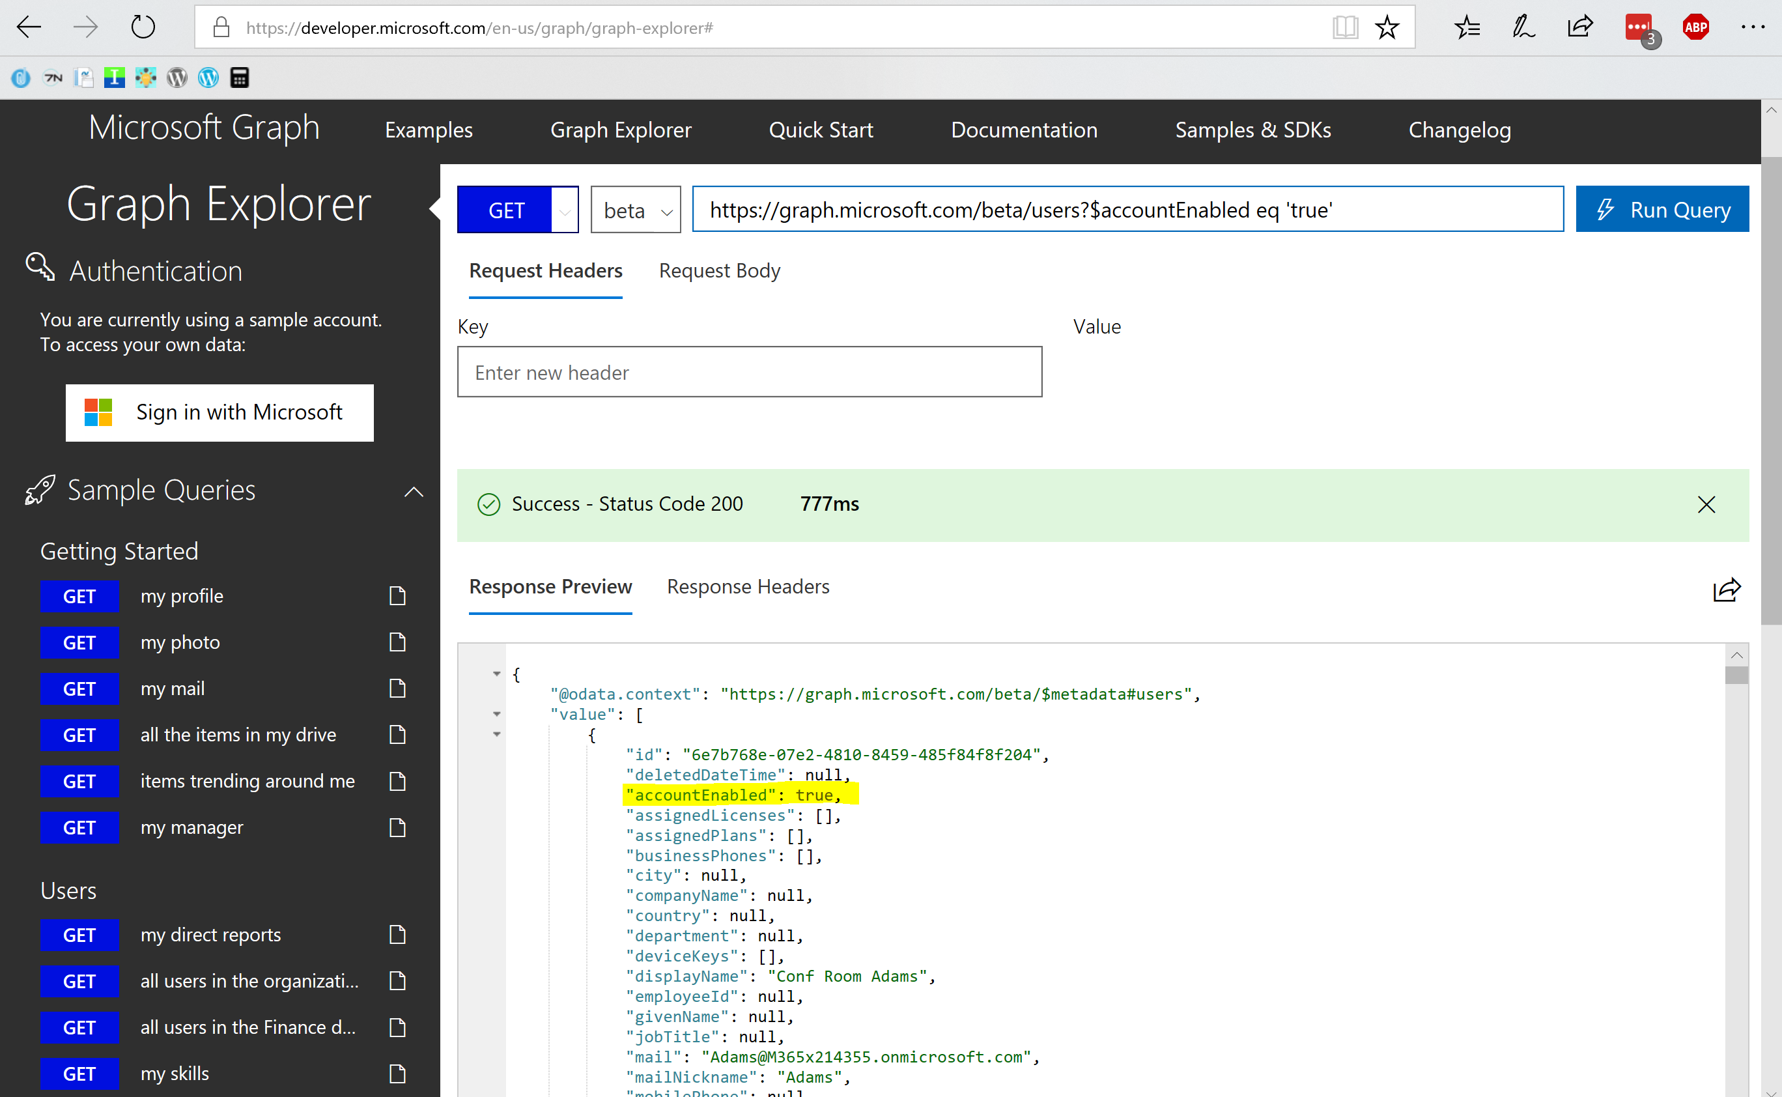The width and height of the screenshot is (1782, 1097).
Task: Run the my mail sample query
Action: (x=79, y=689)
